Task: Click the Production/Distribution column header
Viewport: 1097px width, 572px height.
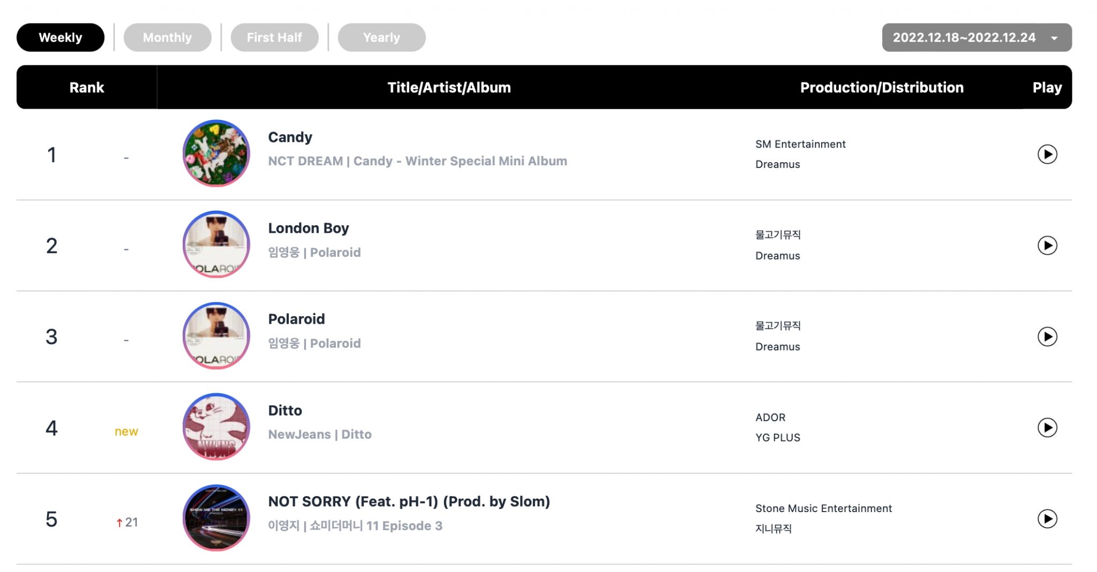Action: (x=882, y=88)
